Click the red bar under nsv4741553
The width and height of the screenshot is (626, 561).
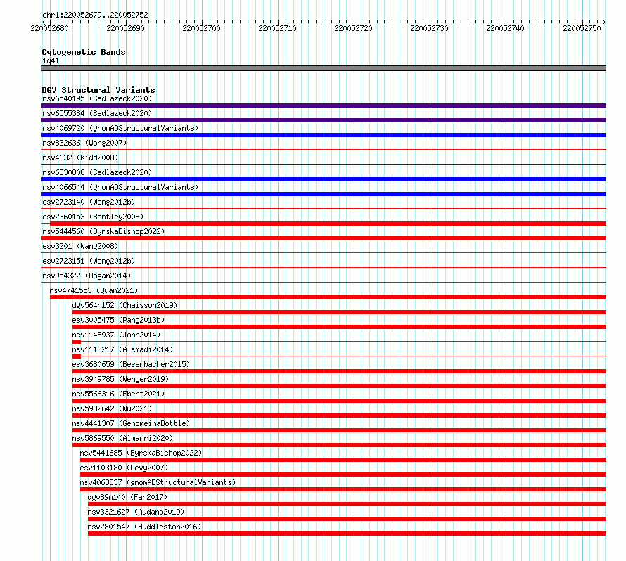click(328, 297)
